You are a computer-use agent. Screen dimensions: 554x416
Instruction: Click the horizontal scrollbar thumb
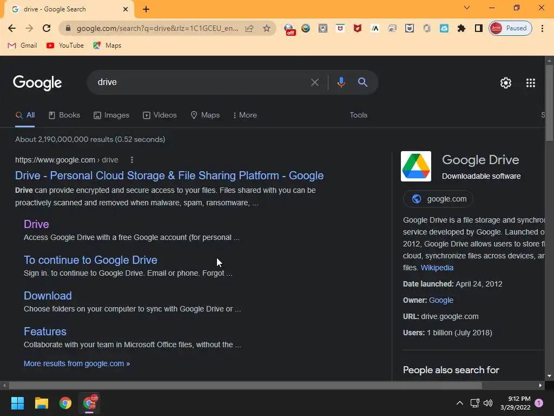245,385
